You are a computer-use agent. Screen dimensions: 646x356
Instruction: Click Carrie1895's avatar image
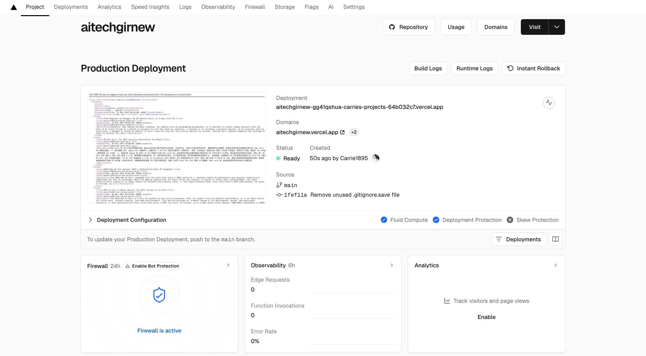376,158
